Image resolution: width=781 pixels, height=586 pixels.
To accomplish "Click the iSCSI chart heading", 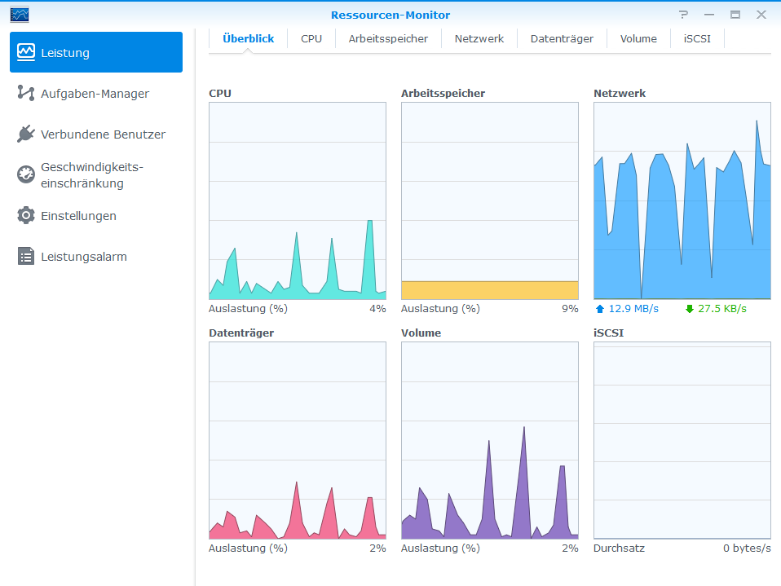I will click(609, 333).
